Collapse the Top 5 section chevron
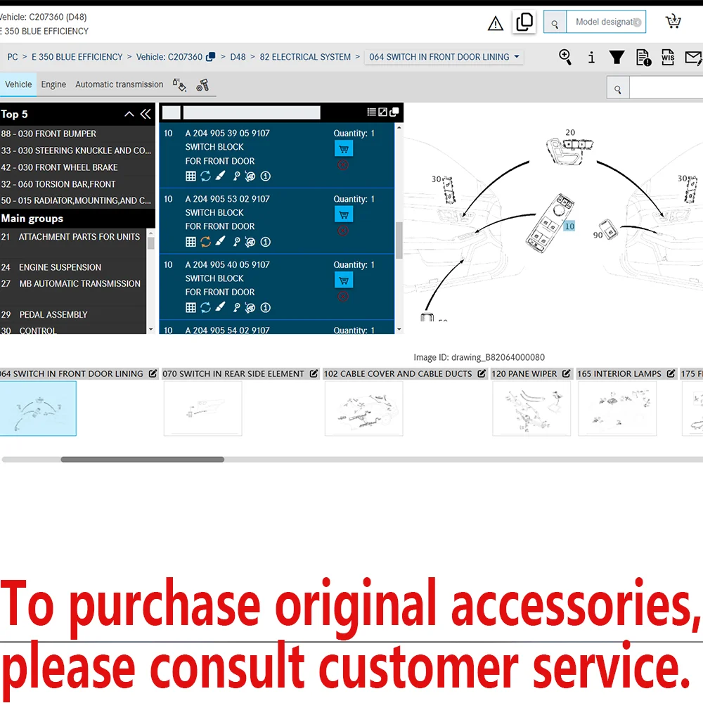This screenshot has height=703, width=703. (x=129, y=114)
